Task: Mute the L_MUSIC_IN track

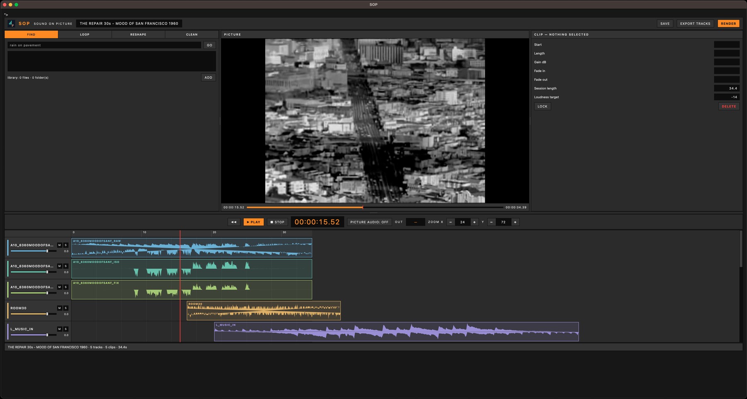Action: [x=59, y=329]
